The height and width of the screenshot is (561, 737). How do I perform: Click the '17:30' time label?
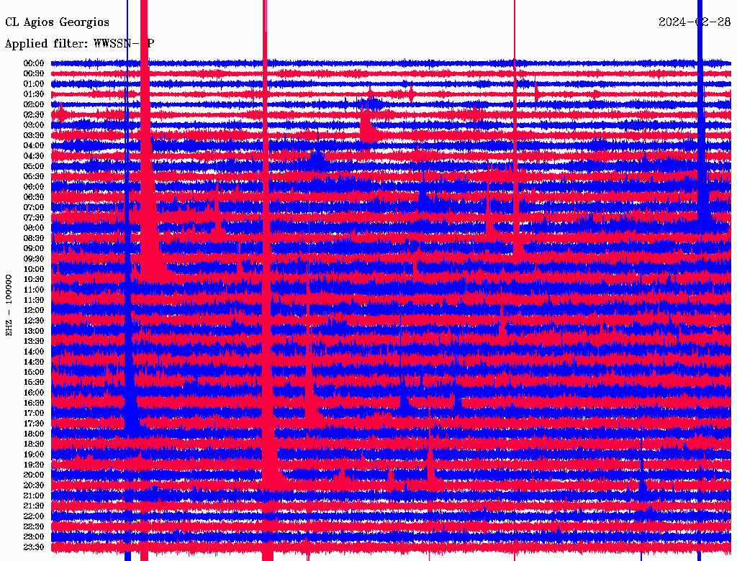coord(34,424)
